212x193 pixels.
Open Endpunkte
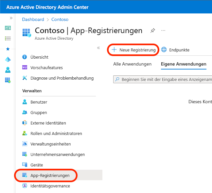pos(175,50)
